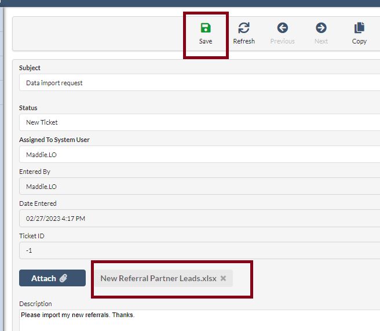Go to the Previous ticket arrow
Image resolution: width=380 pixels, height=331 pixels.
click(282, 28)
